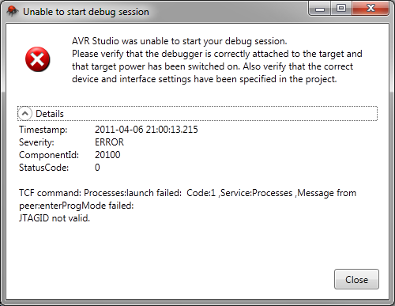Click the AVR Studio ladybug title icon
Screen dimensions: 395x306
tap(12, 11)
